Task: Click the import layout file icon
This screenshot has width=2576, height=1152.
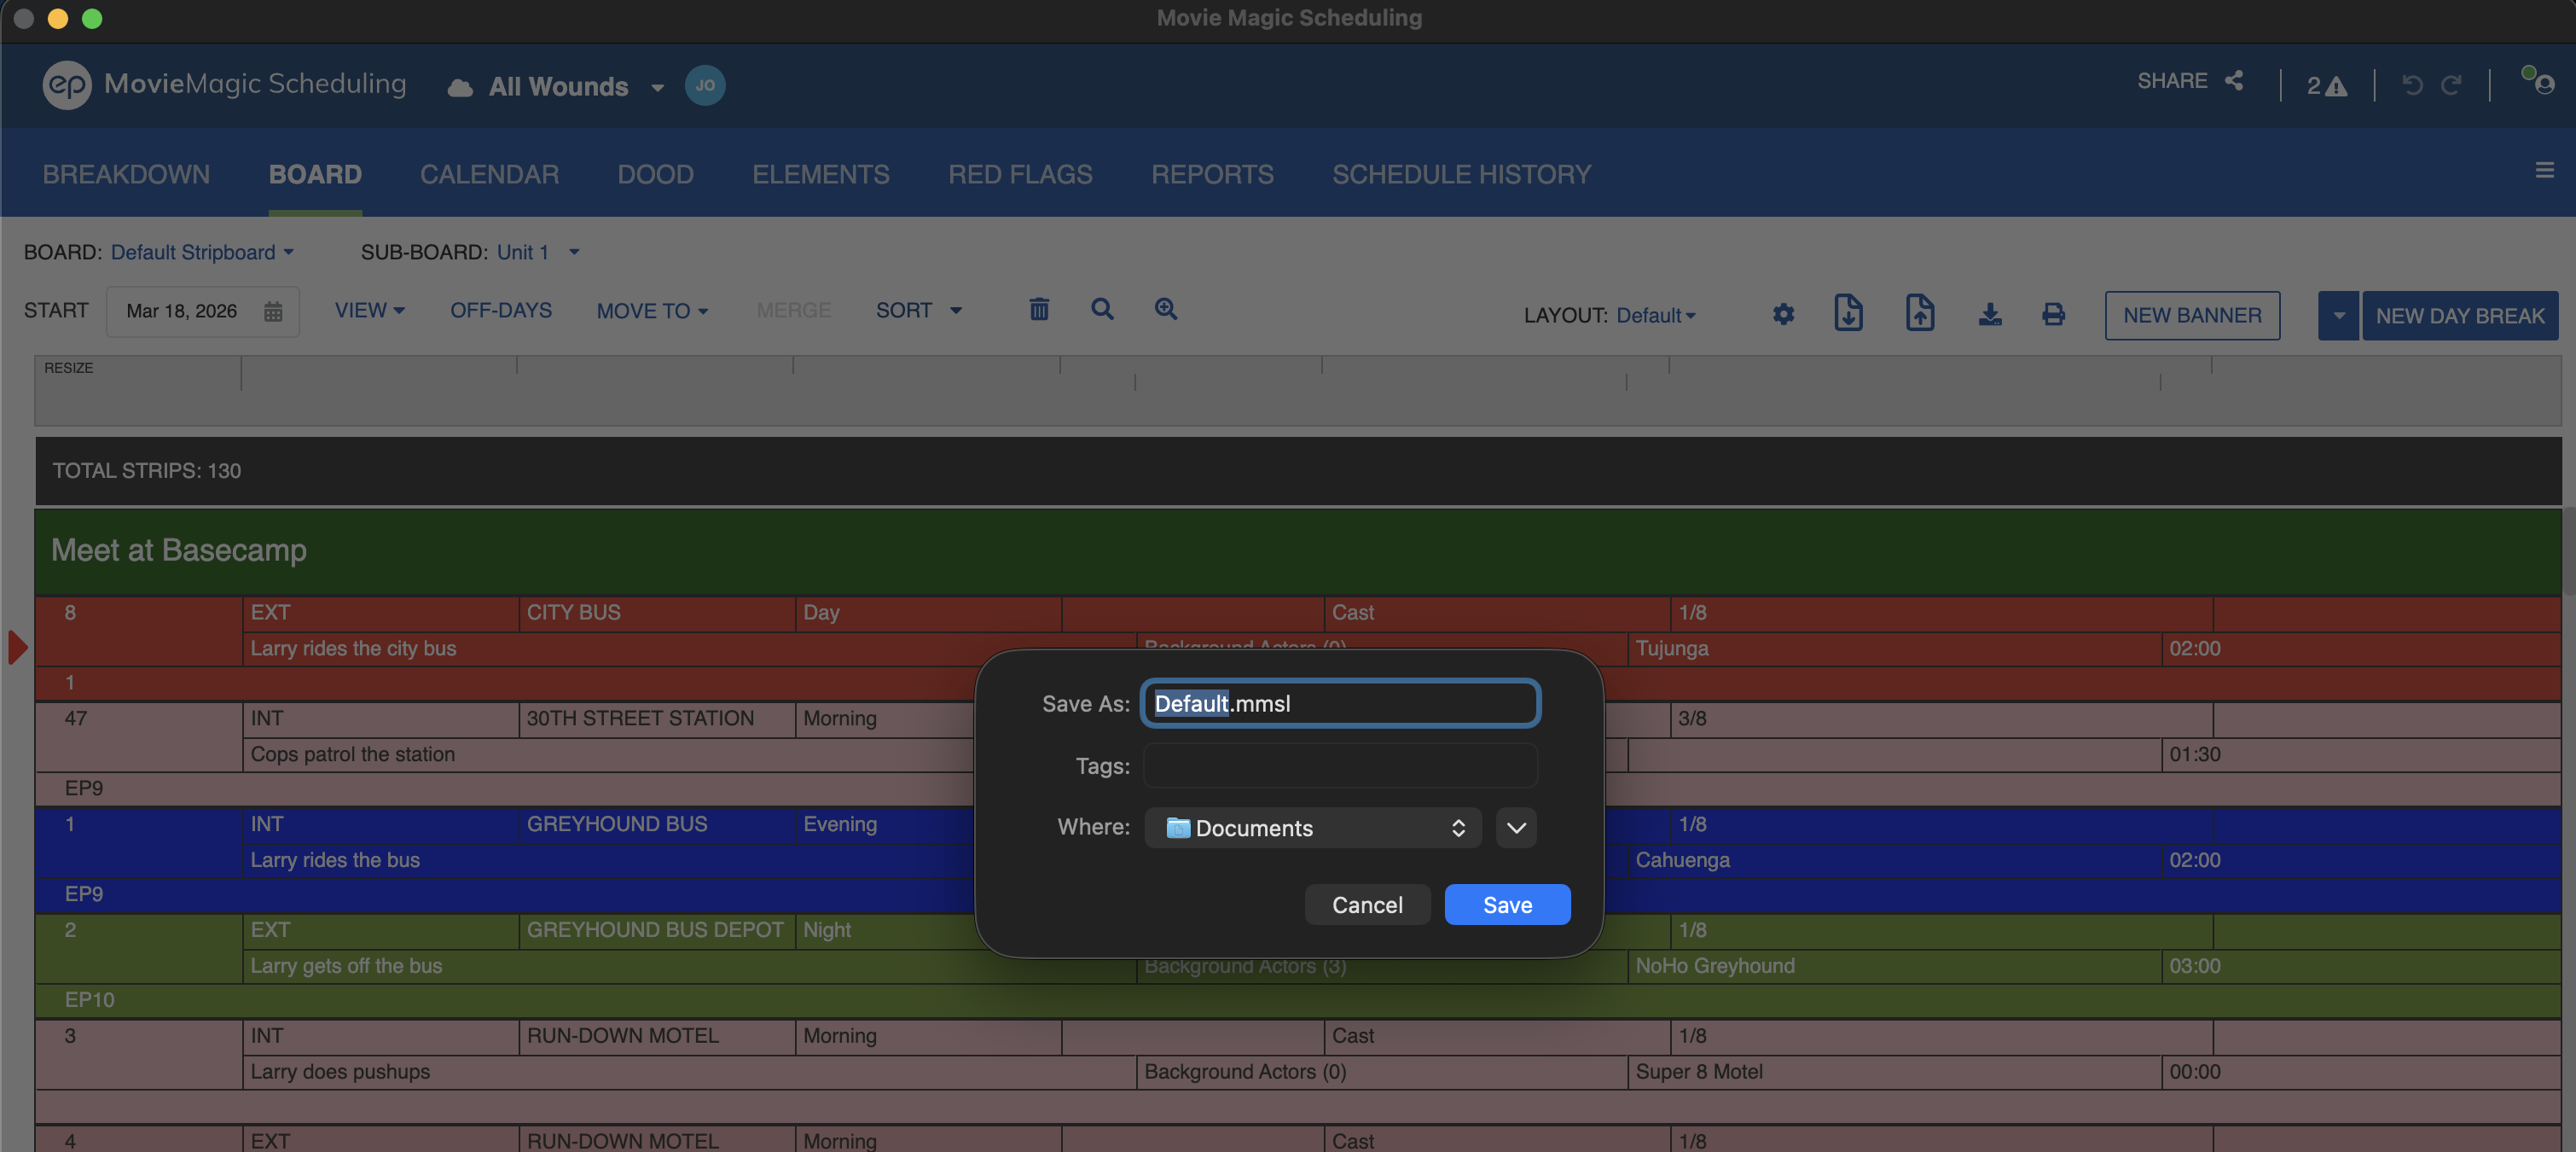Action: 1848,313
